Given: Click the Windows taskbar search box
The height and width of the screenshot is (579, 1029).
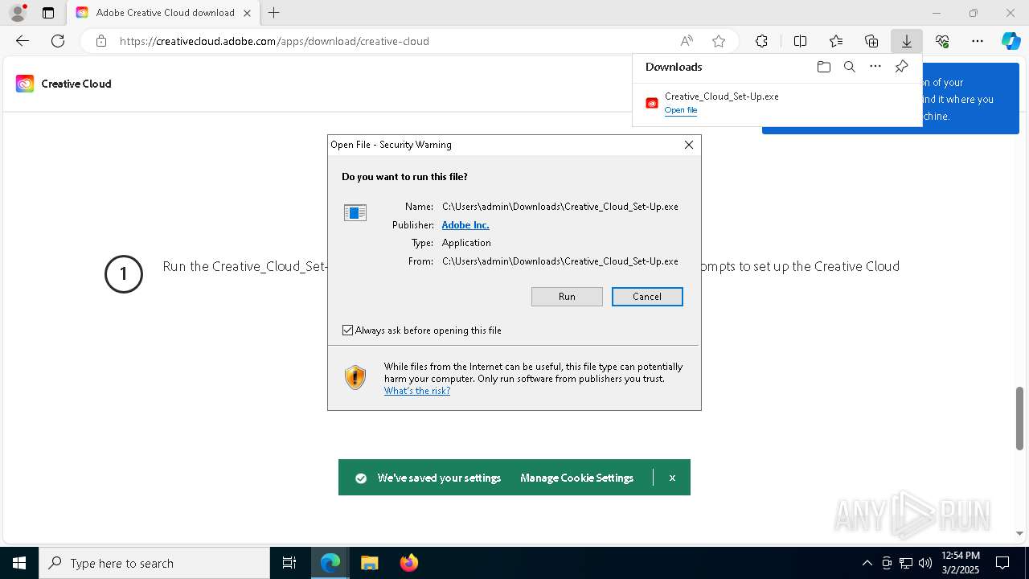Looking at the screenshot, I should pos(154,563).
